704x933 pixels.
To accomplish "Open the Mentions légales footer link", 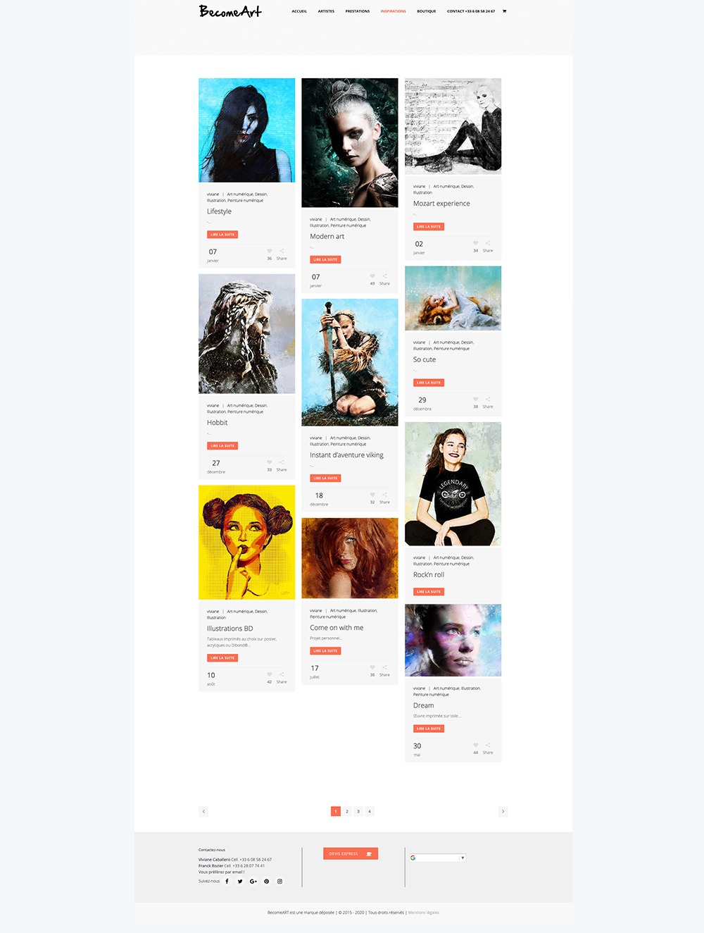I will point(424,913).
